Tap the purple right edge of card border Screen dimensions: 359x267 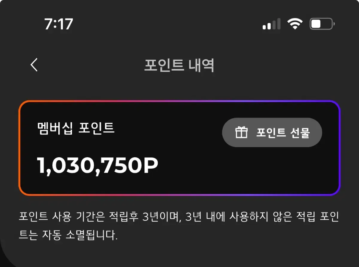(x=340, y=148)
